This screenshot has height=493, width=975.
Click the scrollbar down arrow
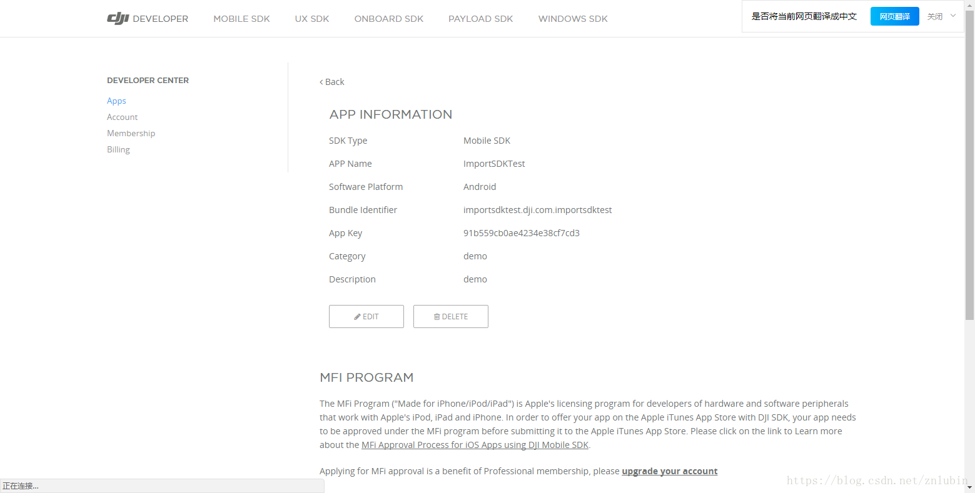click(969, 487)
